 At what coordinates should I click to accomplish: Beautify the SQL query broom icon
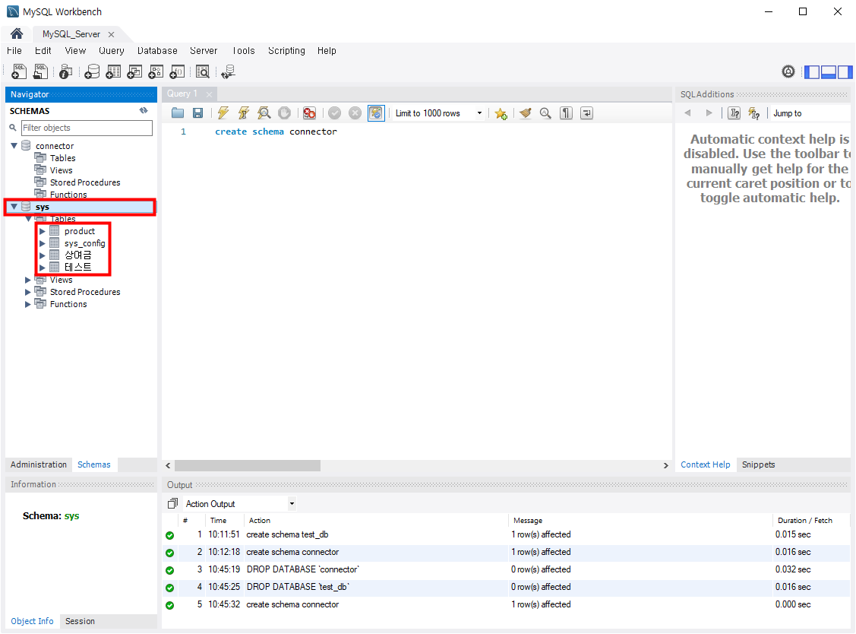(x=525, y=113)
